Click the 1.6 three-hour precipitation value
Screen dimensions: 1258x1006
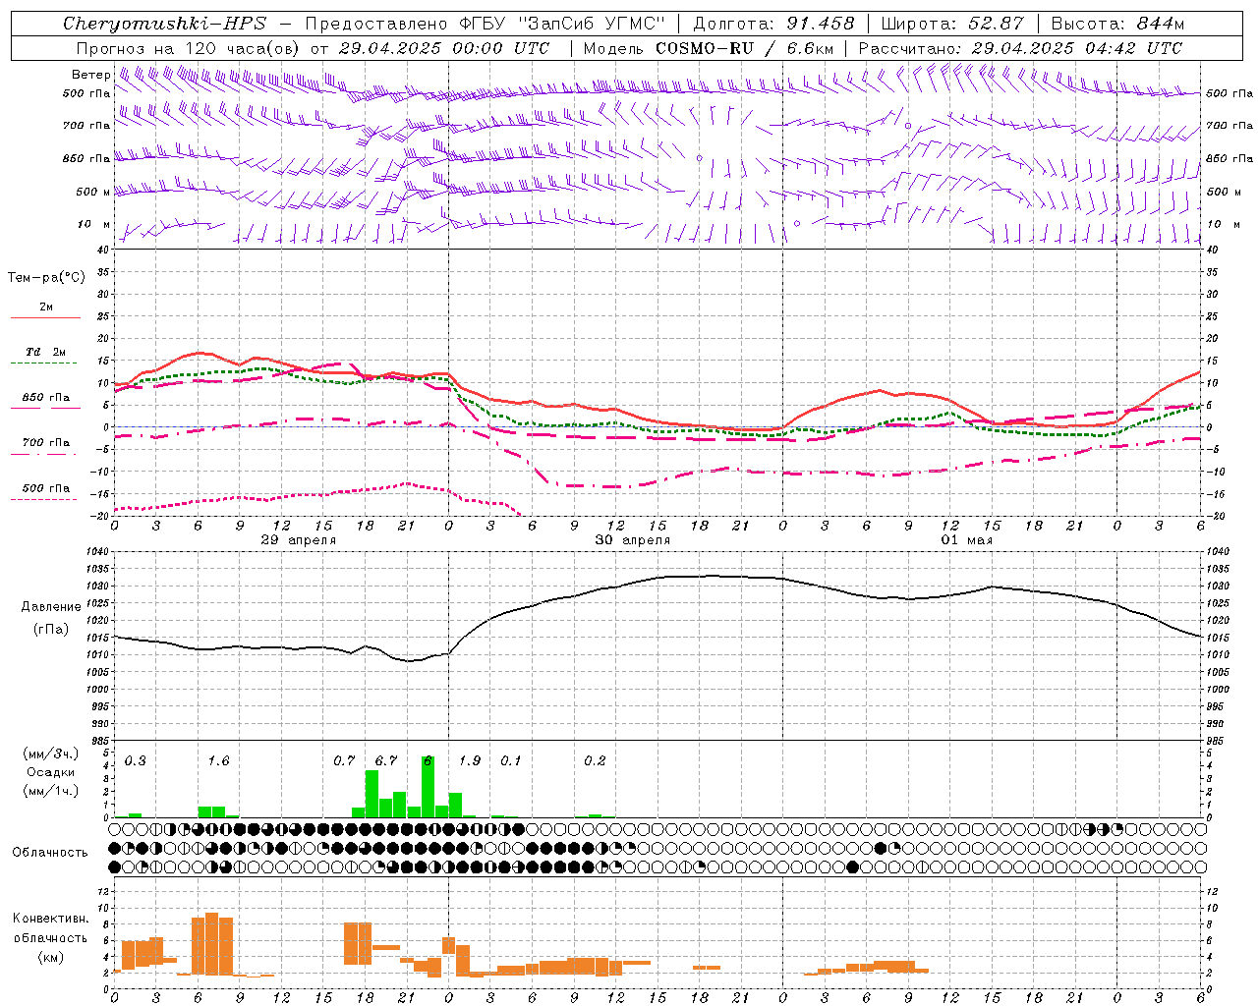(218, 761)
